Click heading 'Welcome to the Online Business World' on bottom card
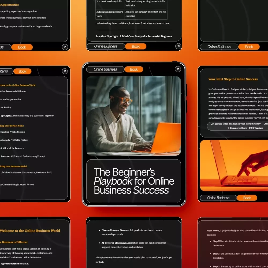 coord(30,231)
